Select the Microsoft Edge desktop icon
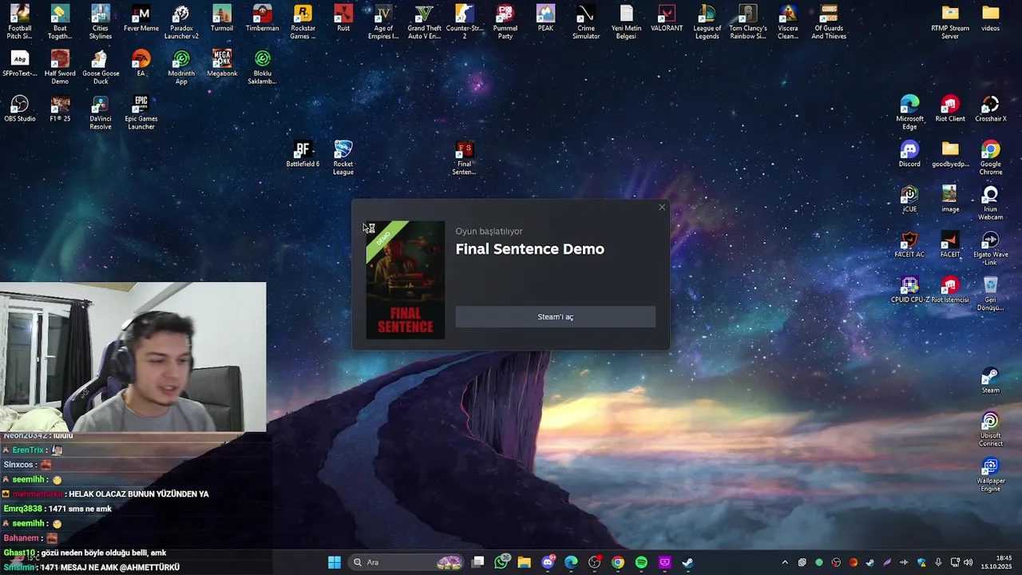This screenshot has height=575, width=1022. [x=909, y=113]
